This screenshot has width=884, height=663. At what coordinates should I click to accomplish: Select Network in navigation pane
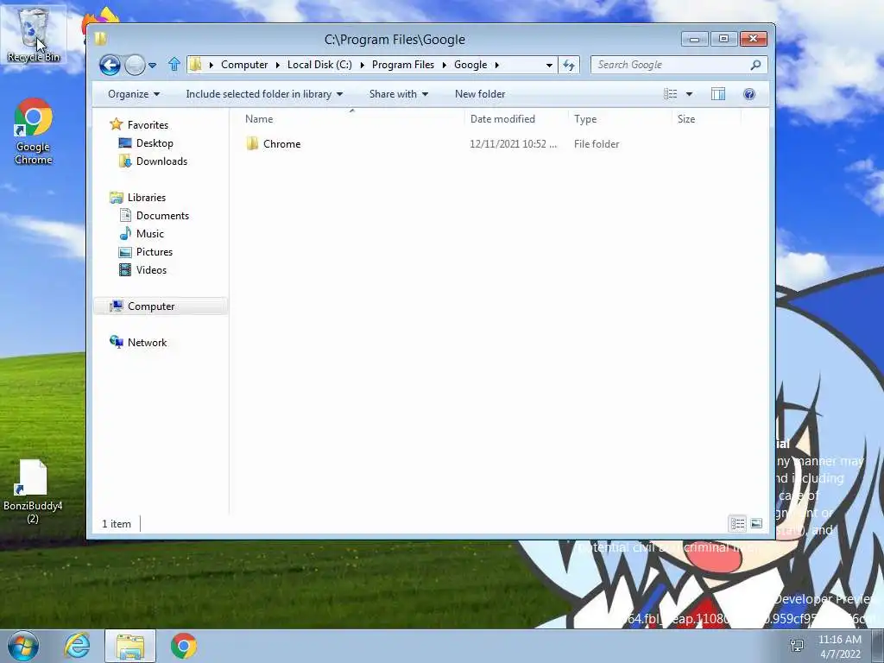[x=147, y=342]
